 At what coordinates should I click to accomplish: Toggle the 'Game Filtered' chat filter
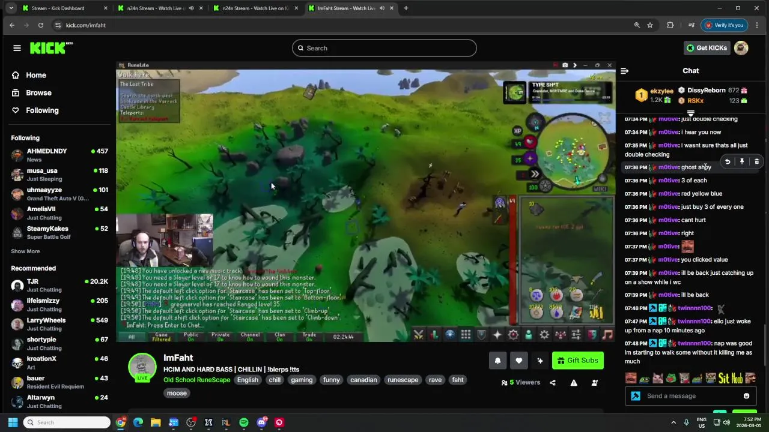pos(161,337)
